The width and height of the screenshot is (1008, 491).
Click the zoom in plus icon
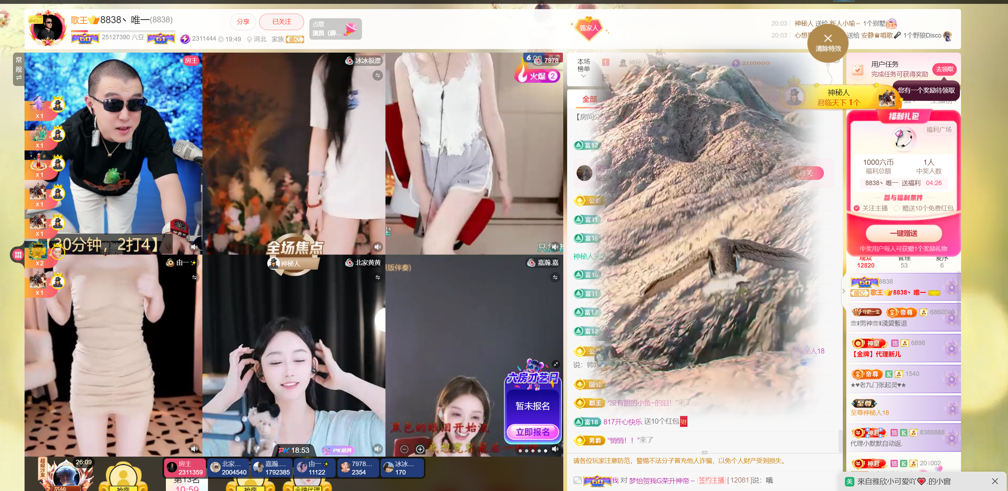[x=420, y=449]
